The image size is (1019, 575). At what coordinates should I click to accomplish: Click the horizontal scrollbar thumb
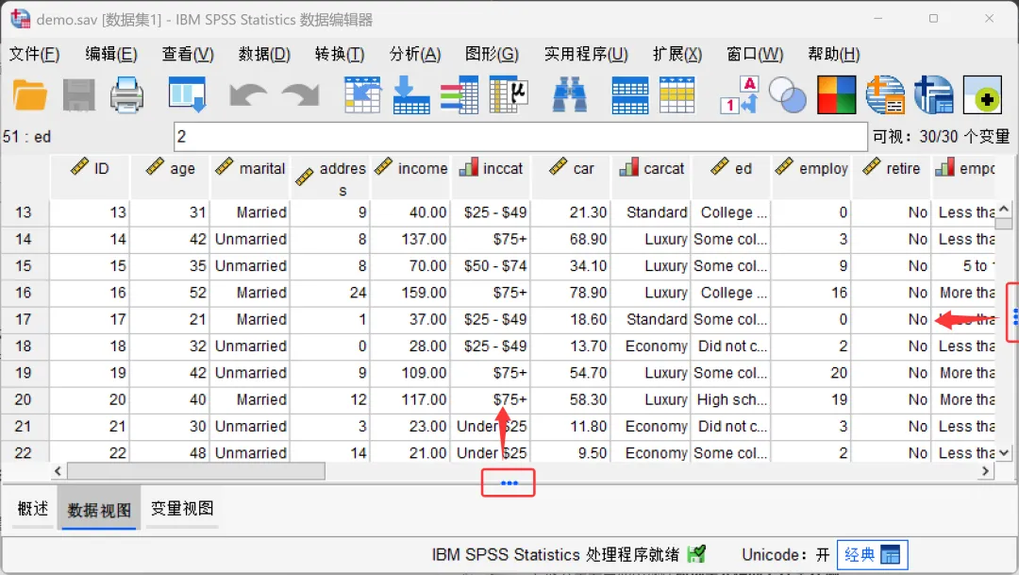tap(196, 471)
